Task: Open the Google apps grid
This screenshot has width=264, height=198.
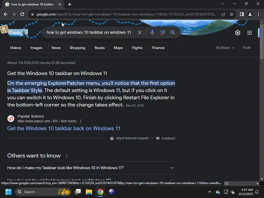Action: pos(250,33)
